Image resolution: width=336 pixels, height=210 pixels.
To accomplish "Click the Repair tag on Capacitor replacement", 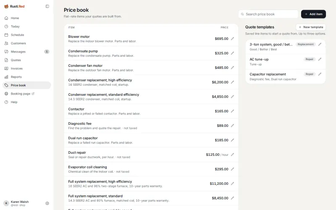I will (309, 74).
